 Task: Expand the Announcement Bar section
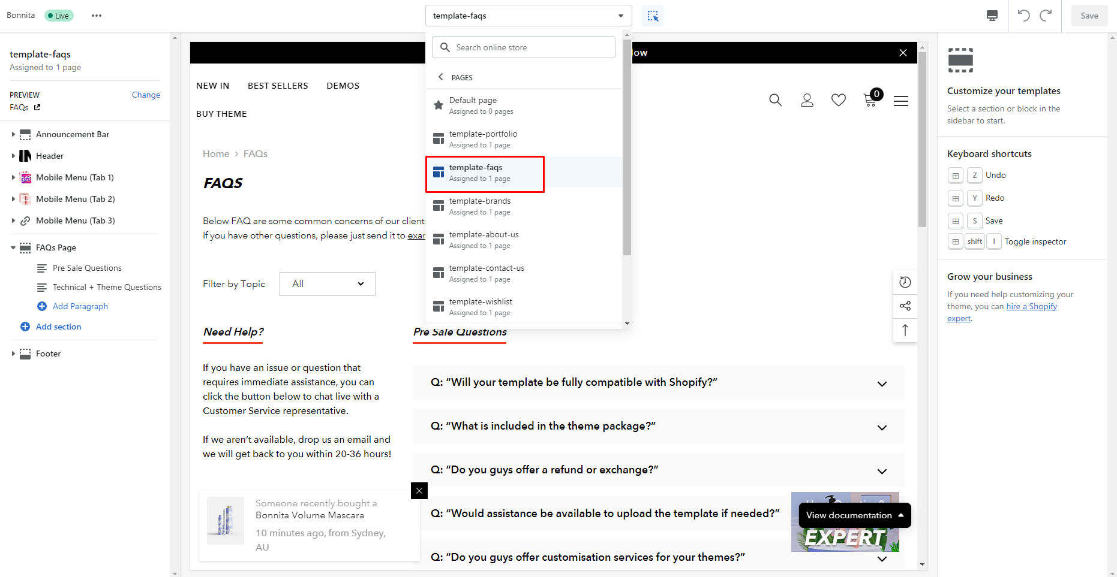[x=13, y=134]
